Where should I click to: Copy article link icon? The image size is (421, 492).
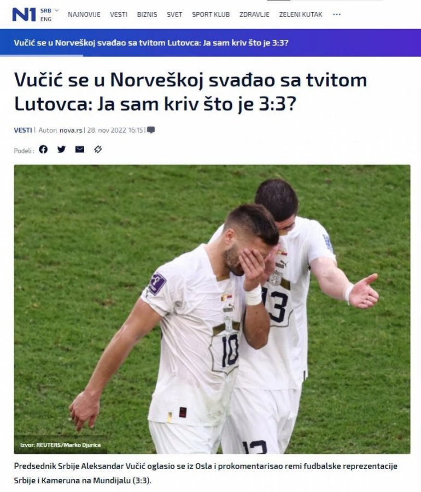pyautogui.click(x=98, y=150)
